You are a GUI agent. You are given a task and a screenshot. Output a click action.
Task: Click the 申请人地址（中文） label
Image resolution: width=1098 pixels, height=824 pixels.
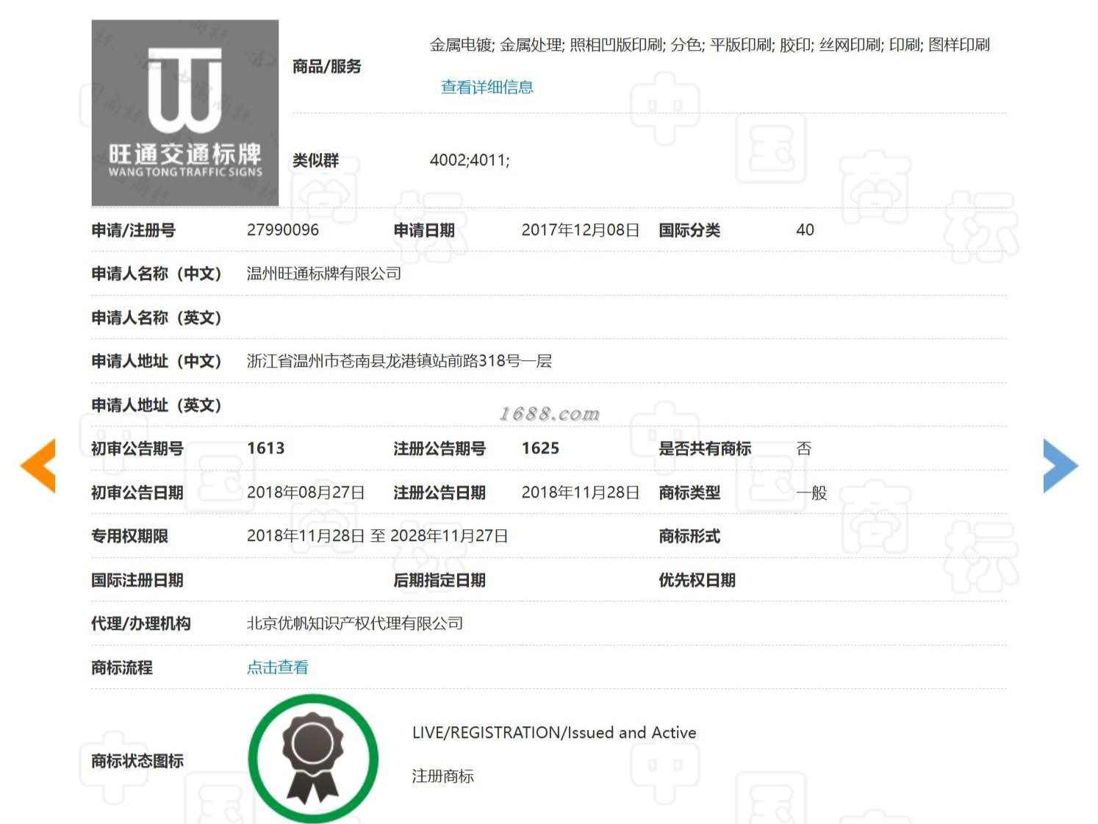(157, 361)
